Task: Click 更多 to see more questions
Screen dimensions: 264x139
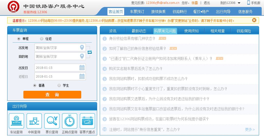Action: [x=250, y=129]
